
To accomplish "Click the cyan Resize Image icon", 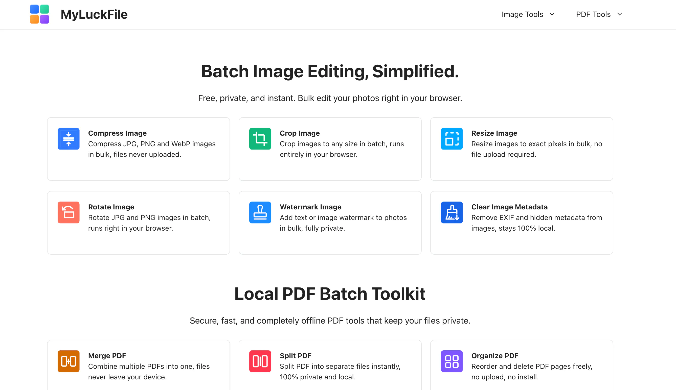I will (452, 139).
